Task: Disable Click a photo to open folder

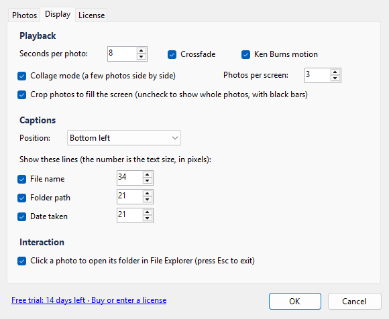Action: 22,261
